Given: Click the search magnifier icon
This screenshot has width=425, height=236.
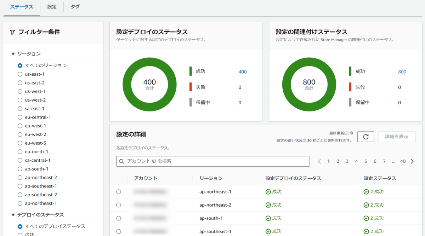Looking at the screenshot, I should click(x=122, y=161).
